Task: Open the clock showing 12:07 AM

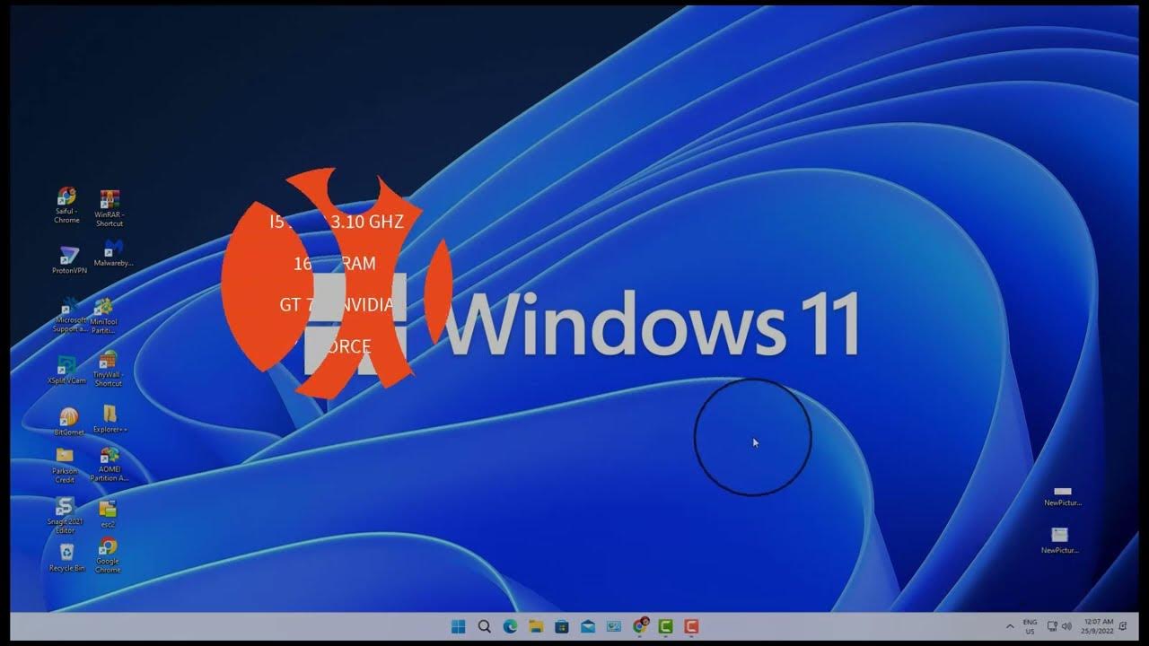Action: 1098,626
